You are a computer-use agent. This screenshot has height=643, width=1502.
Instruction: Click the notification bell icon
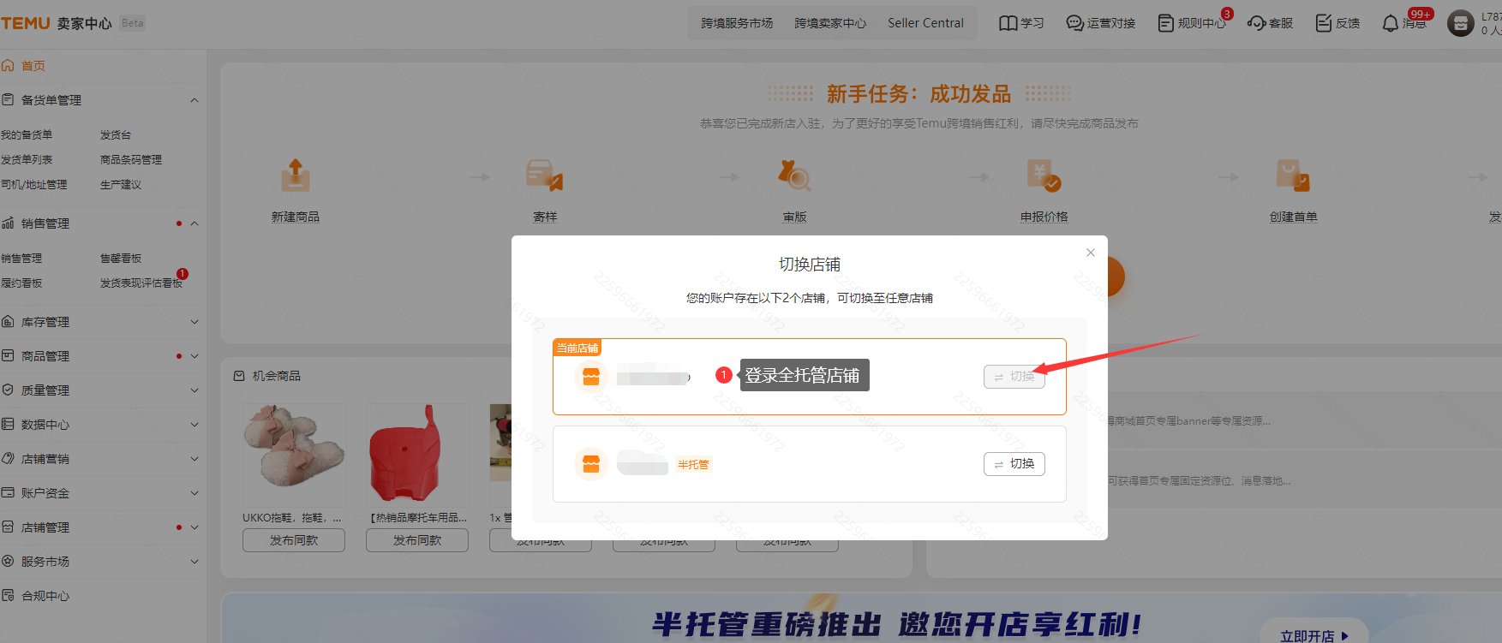[x=1390, y=24]
